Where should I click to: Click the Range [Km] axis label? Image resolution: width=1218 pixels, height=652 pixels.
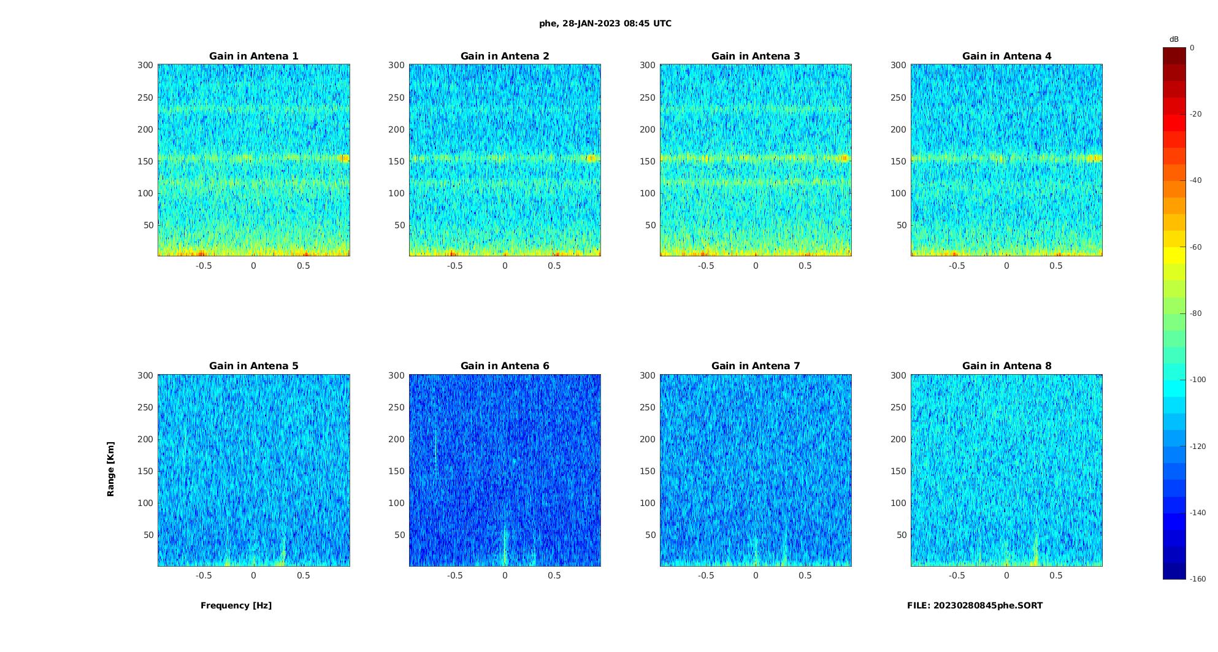pos(110,469)
